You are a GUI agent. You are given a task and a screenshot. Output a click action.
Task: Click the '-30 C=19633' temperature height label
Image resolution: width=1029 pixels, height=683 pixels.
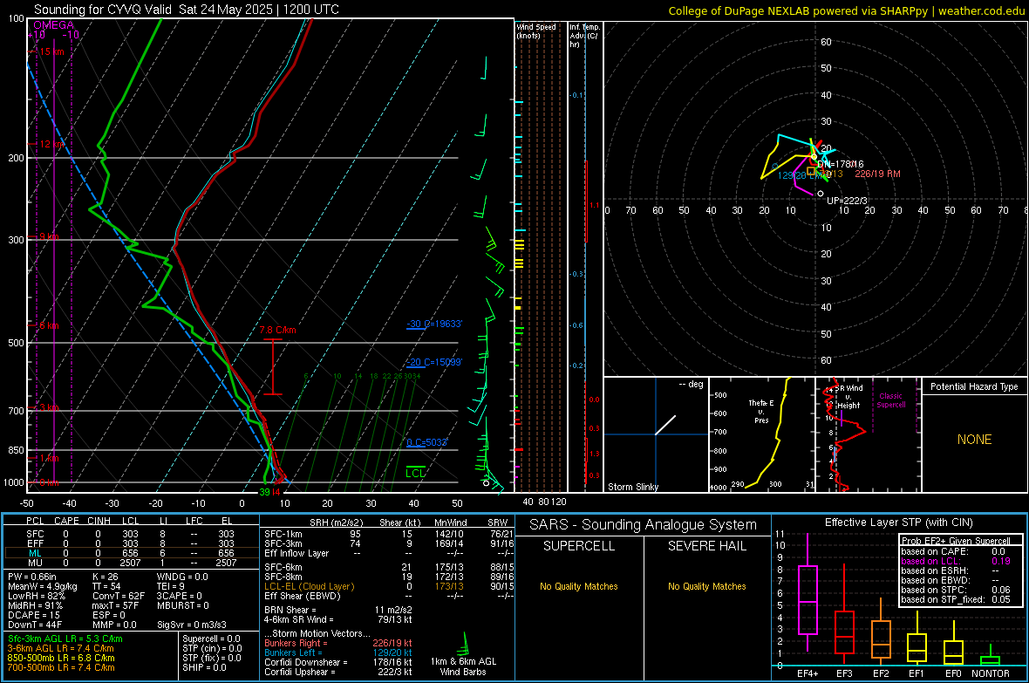(x=434, y=324)
